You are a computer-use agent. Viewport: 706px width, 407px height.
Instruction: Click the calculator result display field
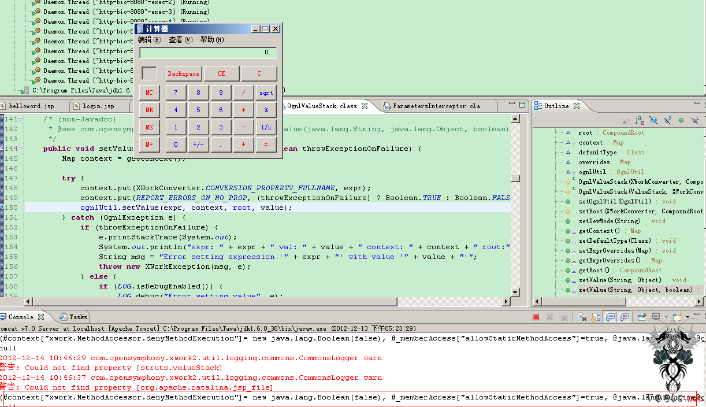coord(208,53)
